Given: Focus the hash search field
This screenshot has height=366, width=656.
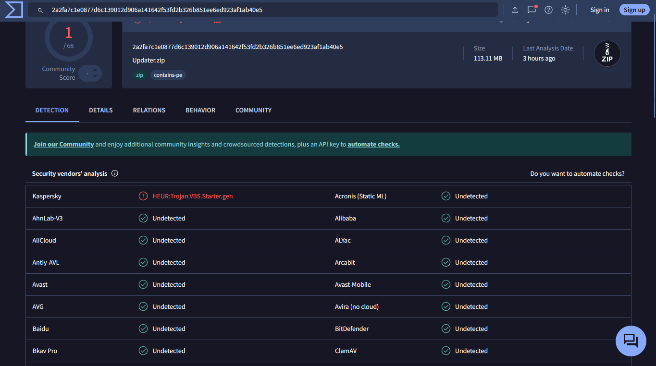Looking at the screenshot, I should tap(263, 10).
